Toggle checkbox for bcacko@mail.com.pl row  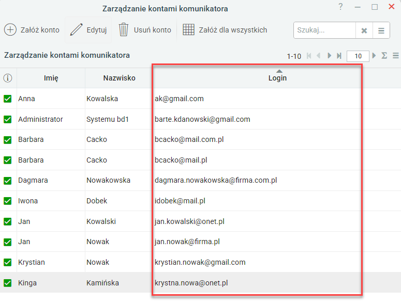[x=8, y=140]
